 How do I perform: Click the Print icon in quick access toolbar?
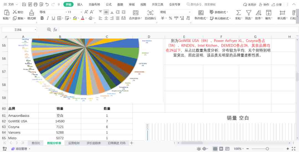coord(35,4)
